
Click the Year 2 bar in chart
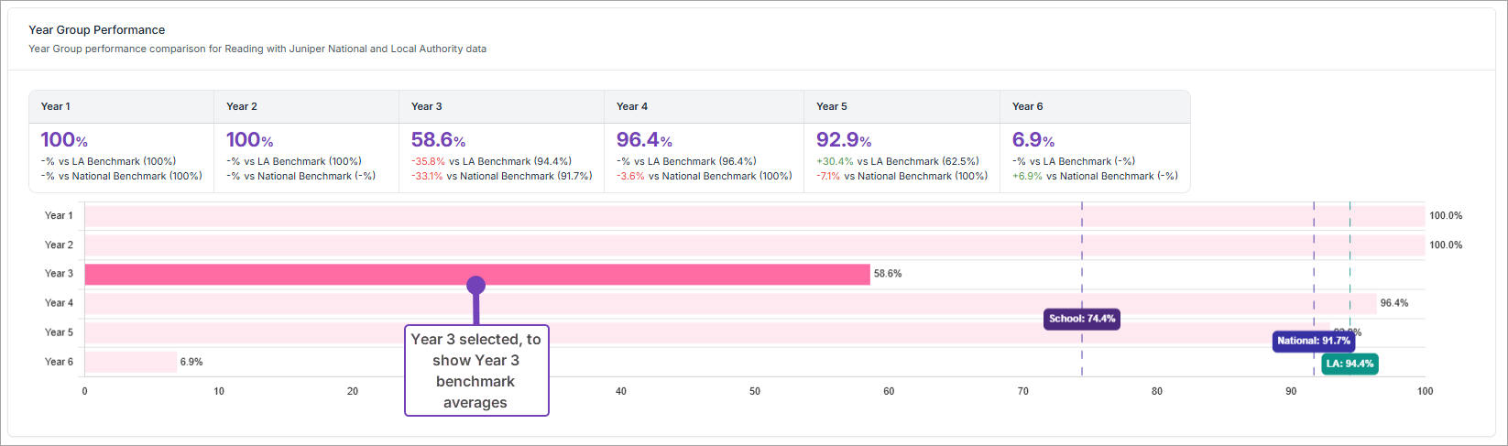(754, 245)
